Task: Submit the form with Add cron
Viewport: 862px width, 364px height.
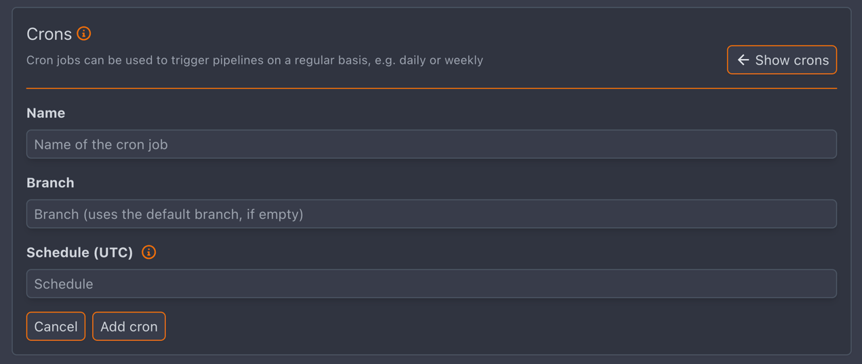Action: (x=129, y=326)
